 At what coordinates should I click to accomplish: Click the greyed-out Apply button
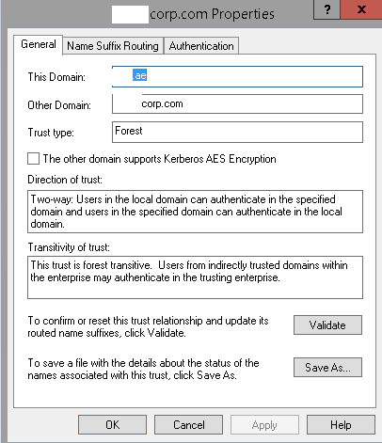click(264, 425)
